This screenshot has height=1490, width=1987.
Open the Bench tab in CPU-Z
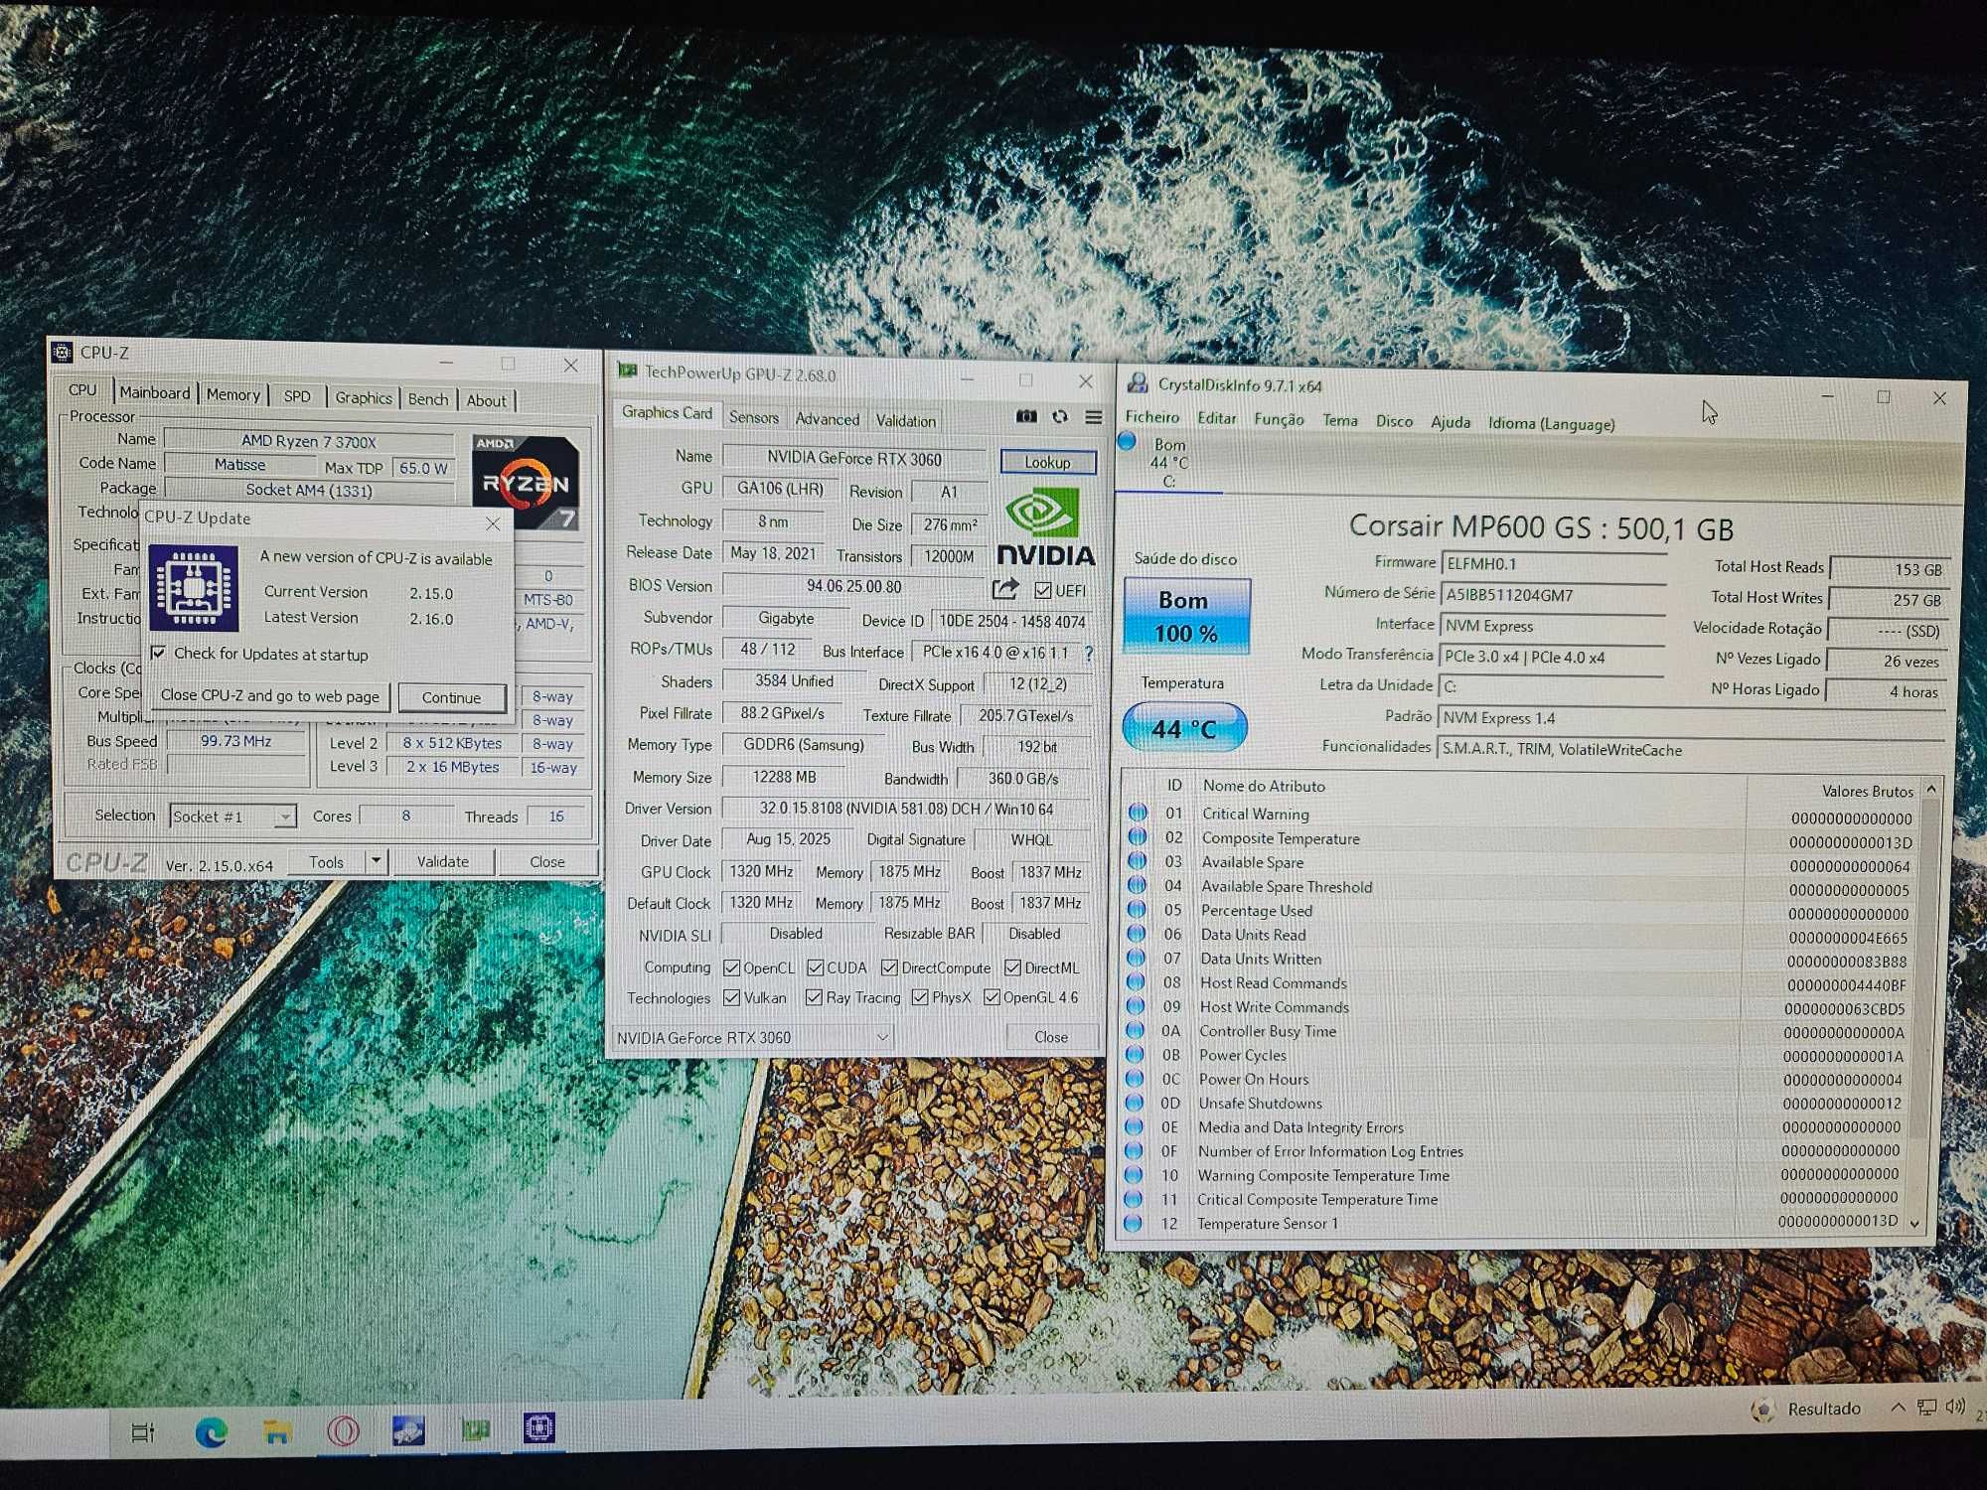pyautogui.click(x=428, y=398)
